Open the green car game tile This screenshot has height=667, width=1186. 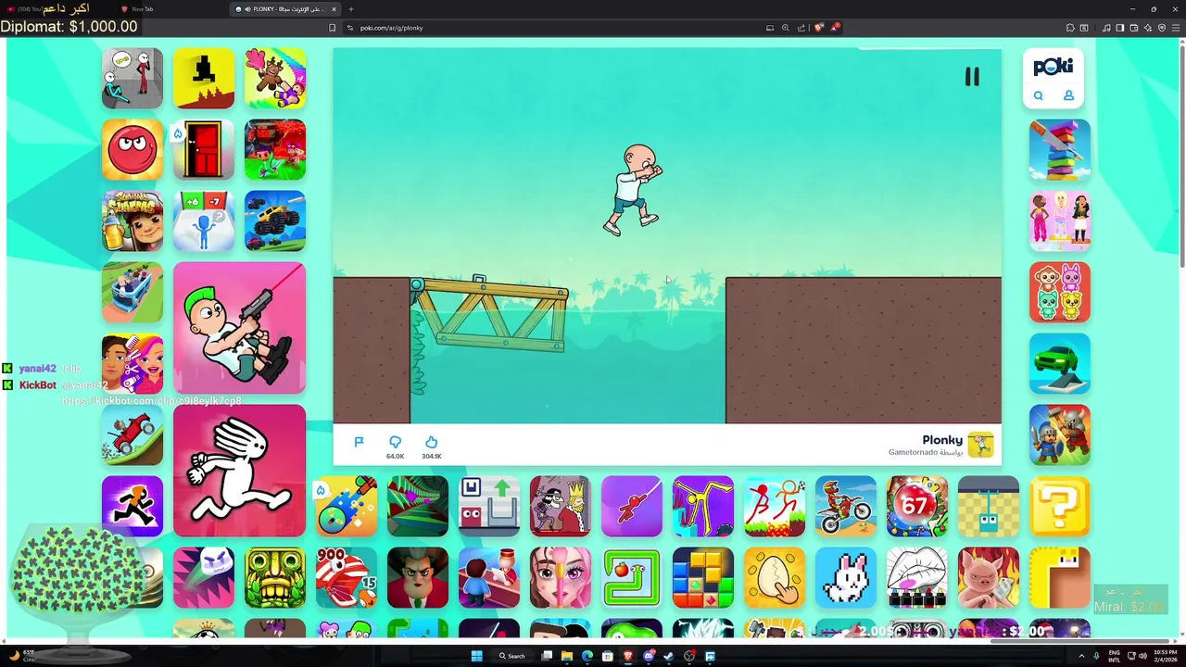pos(1060,363)
